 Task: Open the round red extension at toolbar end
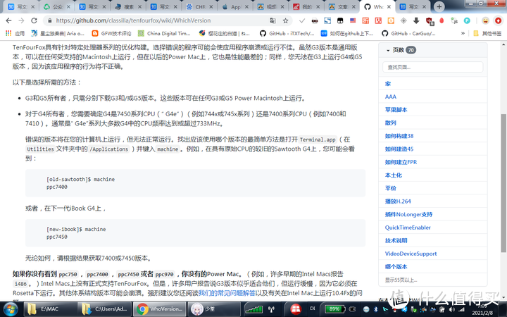click(x=499, y=20)
